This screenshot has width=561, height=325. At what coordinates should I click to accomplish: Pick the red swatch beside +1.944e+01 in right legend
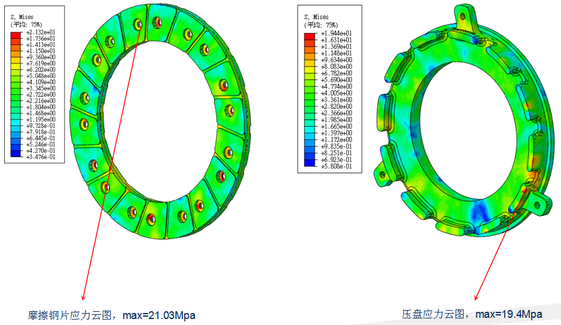(309, 36)
